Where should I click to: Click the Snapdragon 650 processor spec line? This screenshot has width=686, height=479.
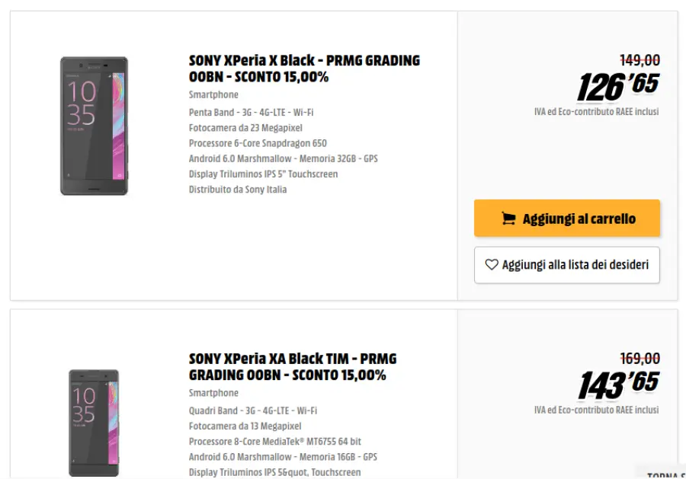click(x=258, y=143)
